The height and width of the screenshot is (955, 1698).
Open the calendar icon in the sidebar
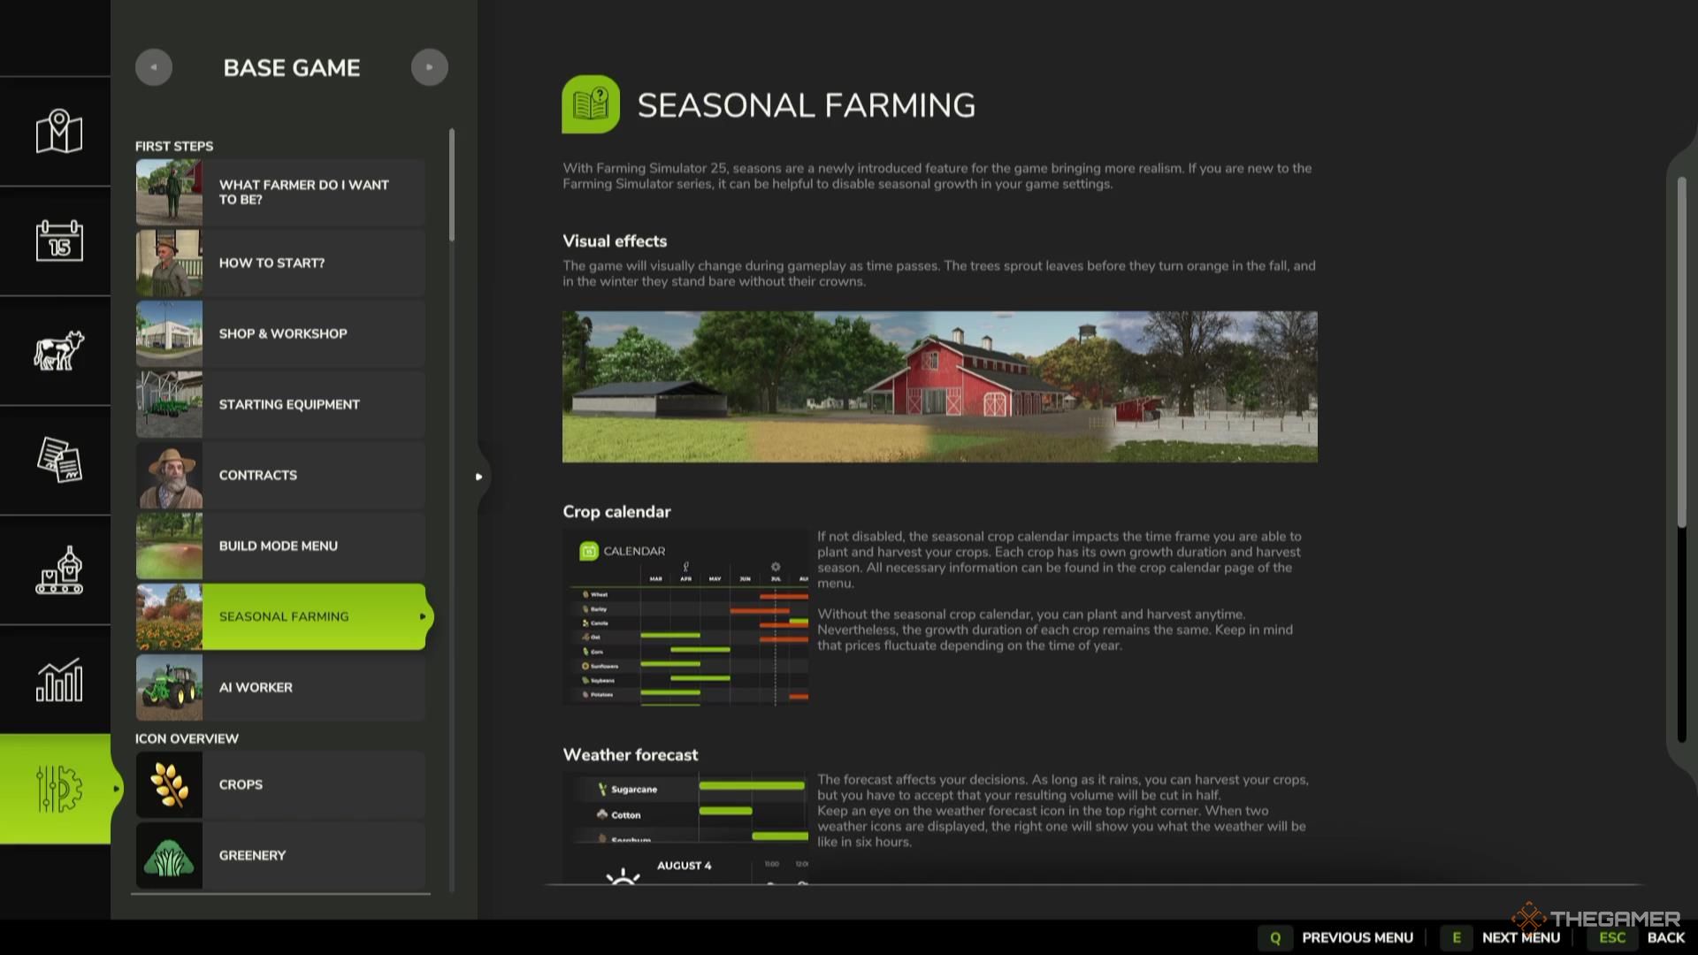point(58,241)
